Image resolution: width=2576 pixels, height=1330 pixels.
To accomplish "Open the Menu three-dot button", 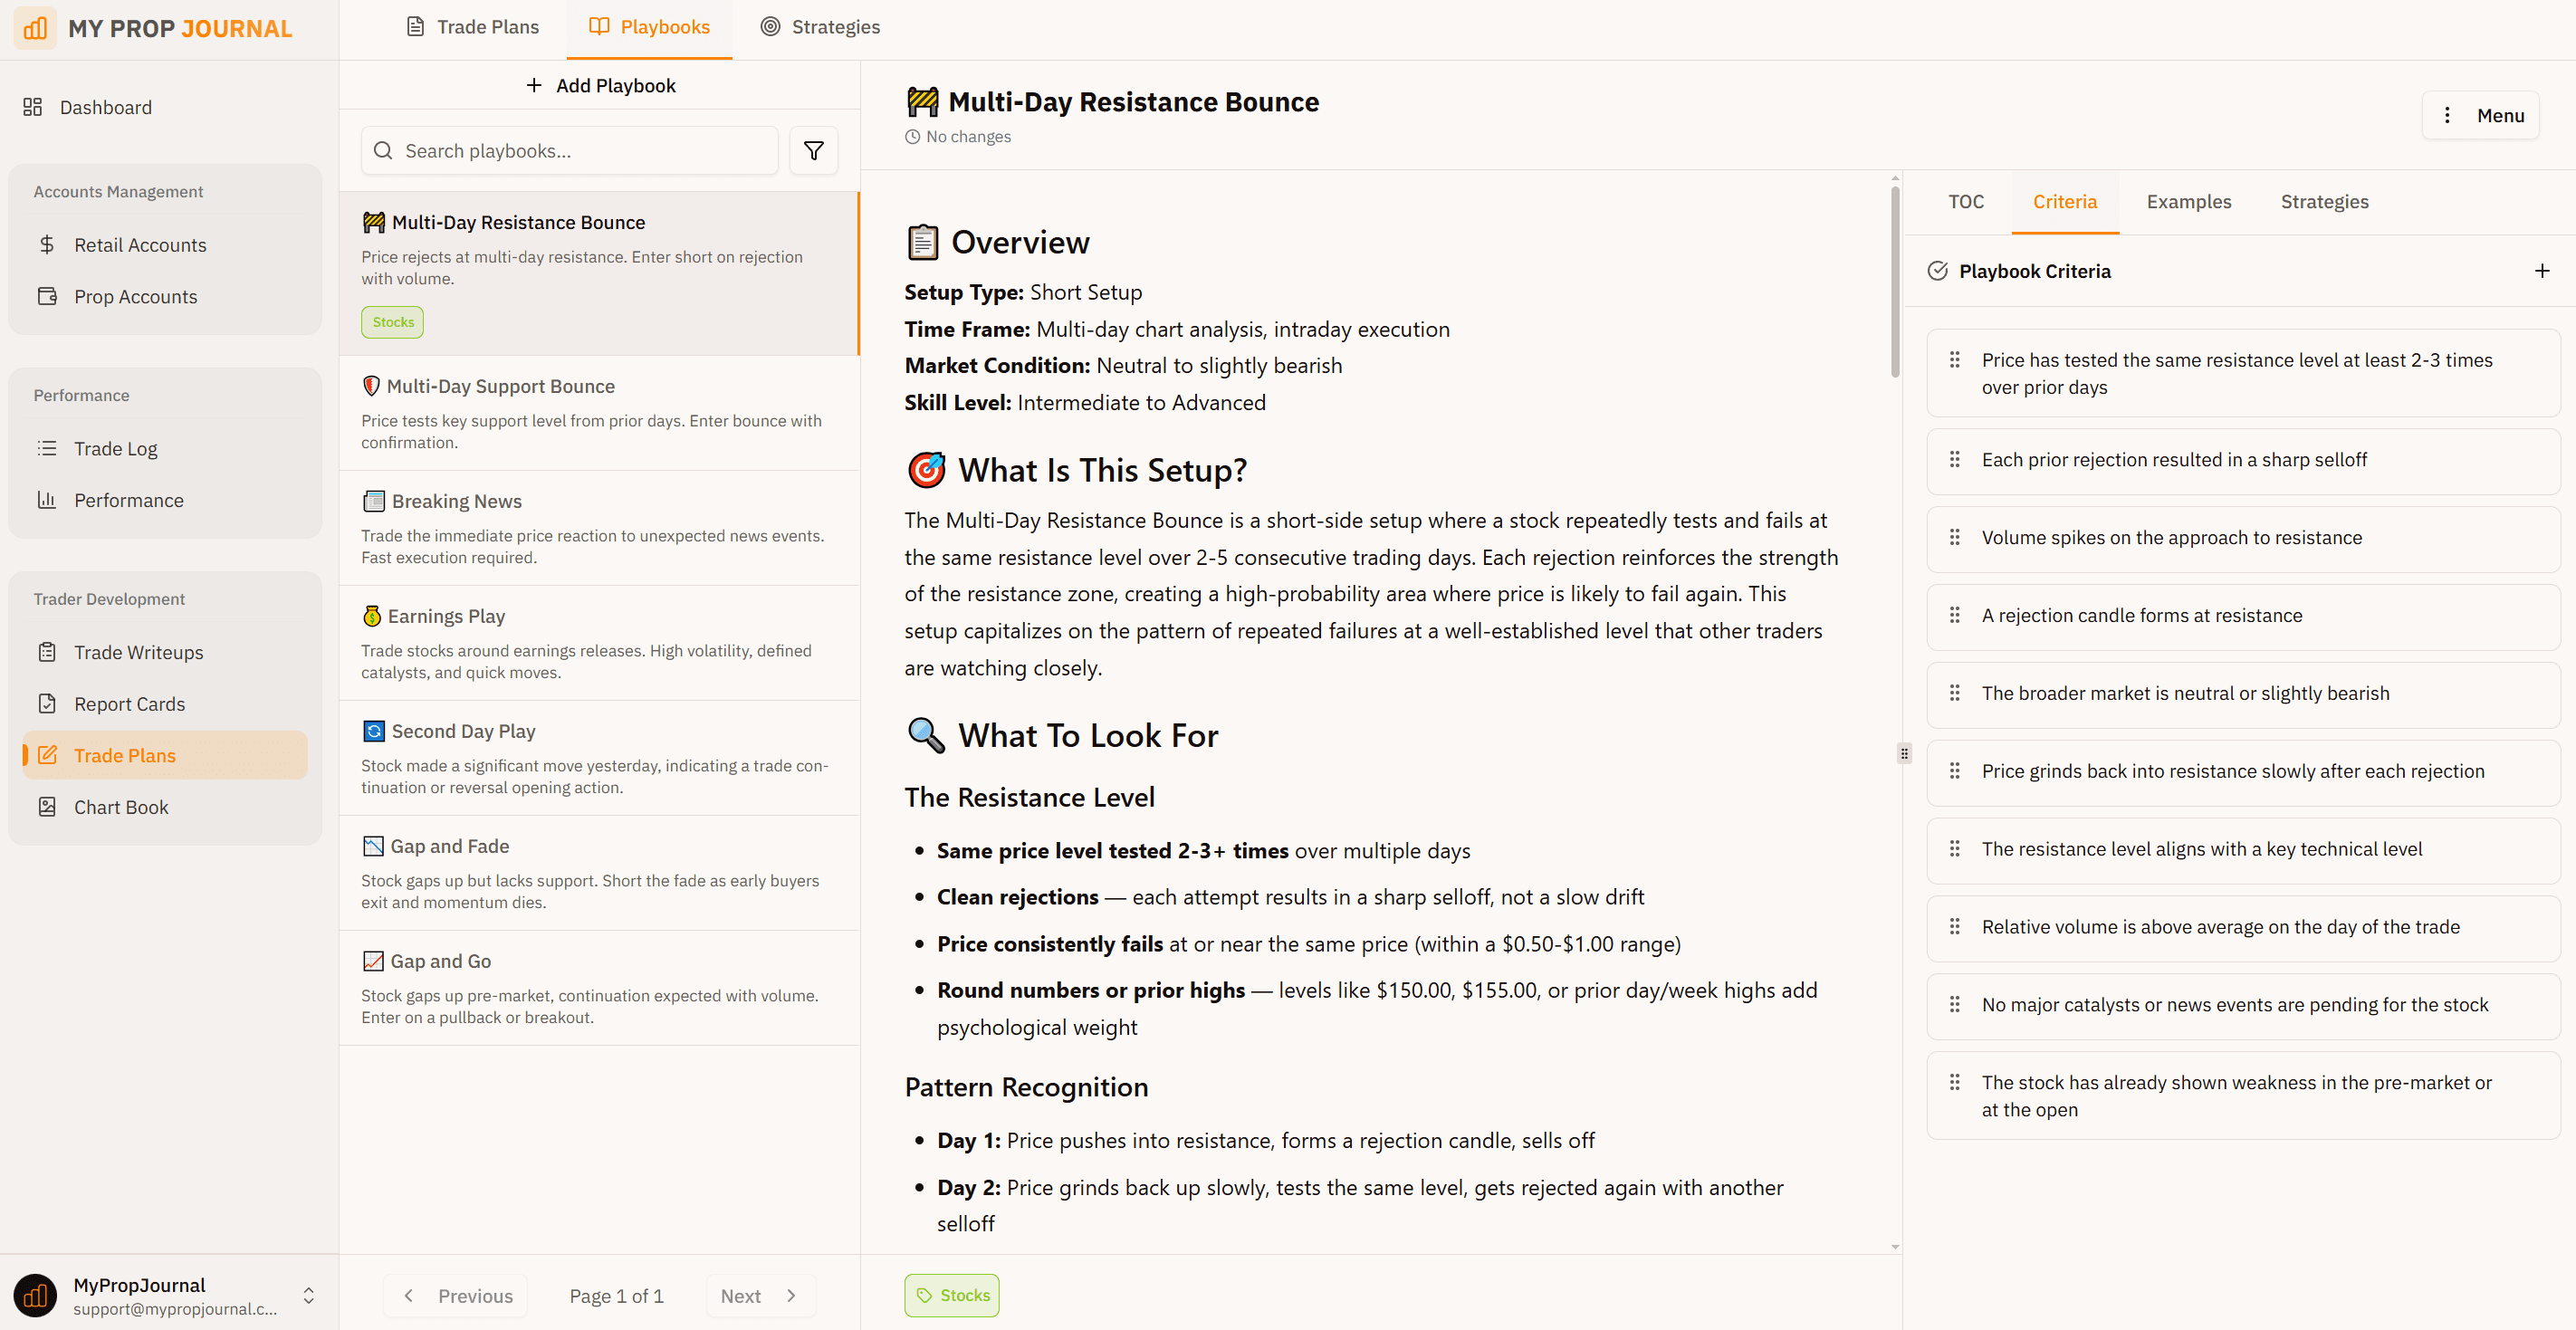I will [x=2481, y=116].
